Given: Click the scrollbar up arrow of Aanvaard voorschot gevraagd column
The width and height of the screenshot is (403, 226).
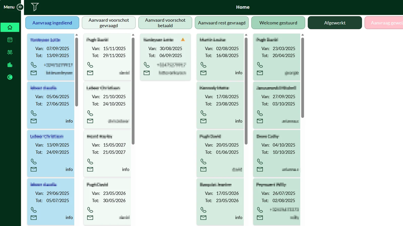Looking at the screenshot, I should (x=133, y=35).
